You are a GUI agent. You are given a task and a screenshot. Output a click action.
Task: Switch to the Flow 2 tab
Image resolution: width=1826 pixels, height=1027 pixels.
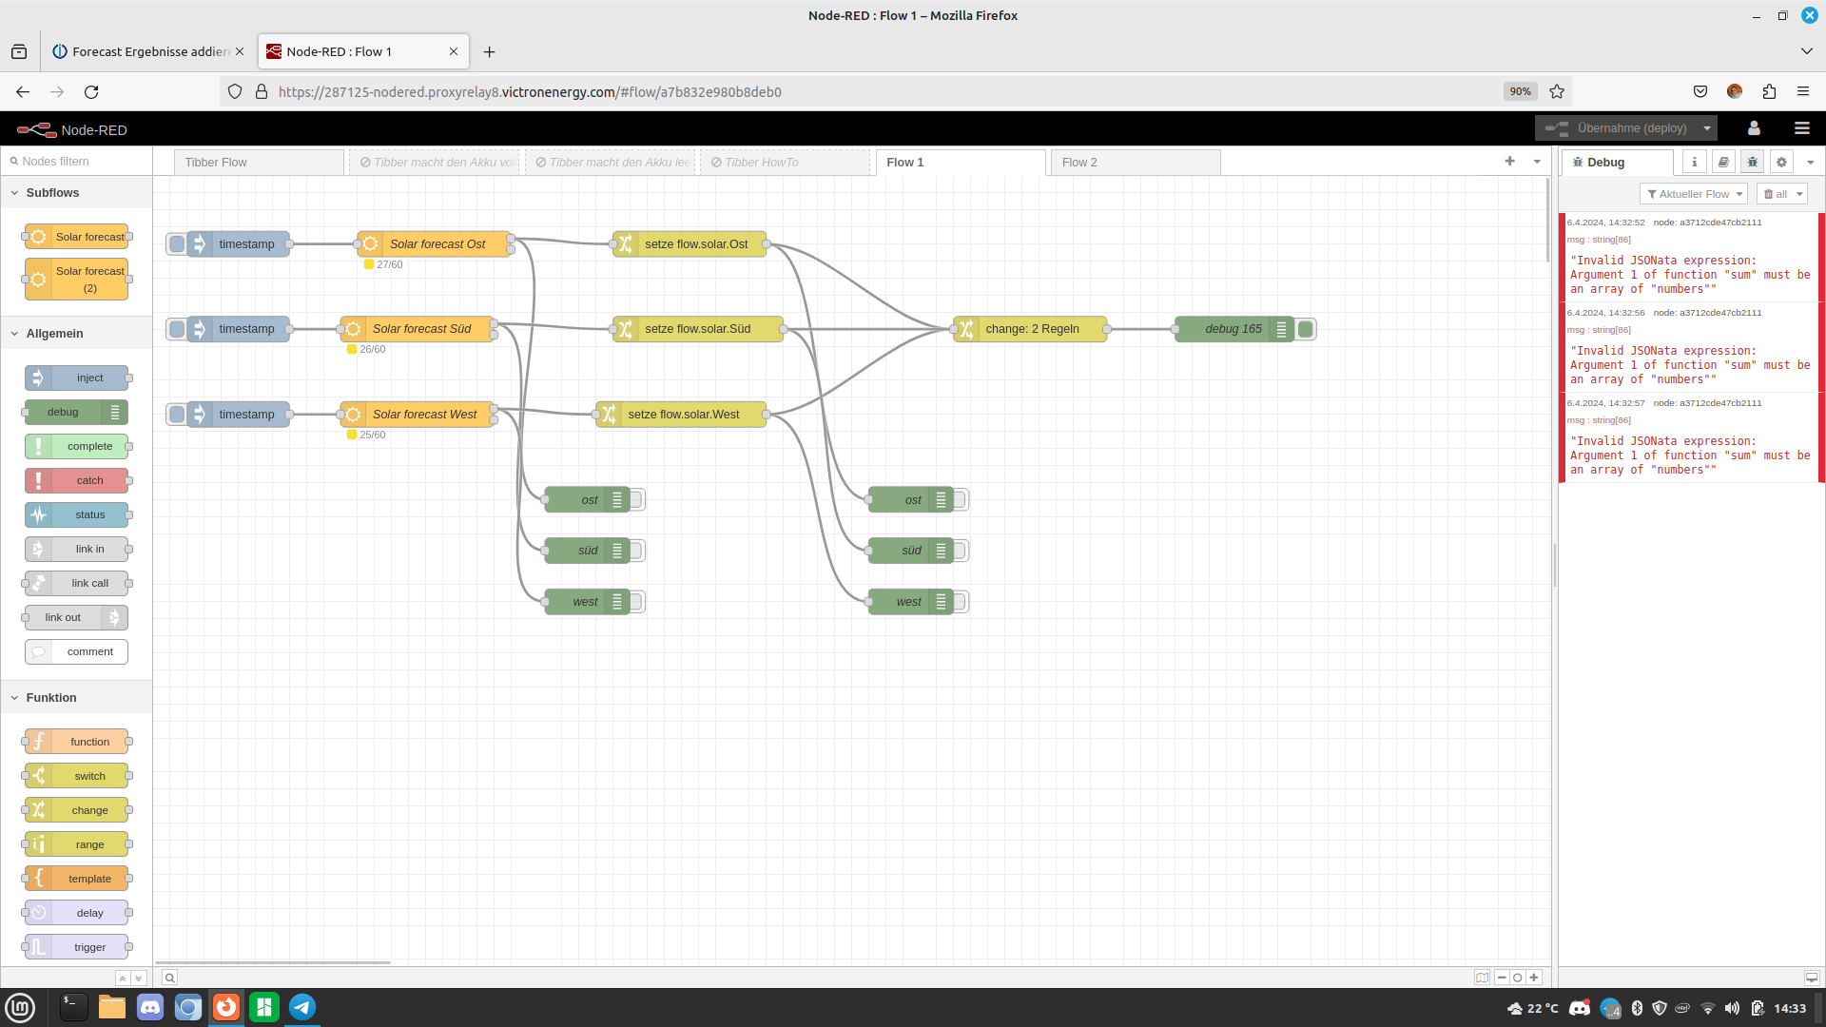tap(1136, 163)
